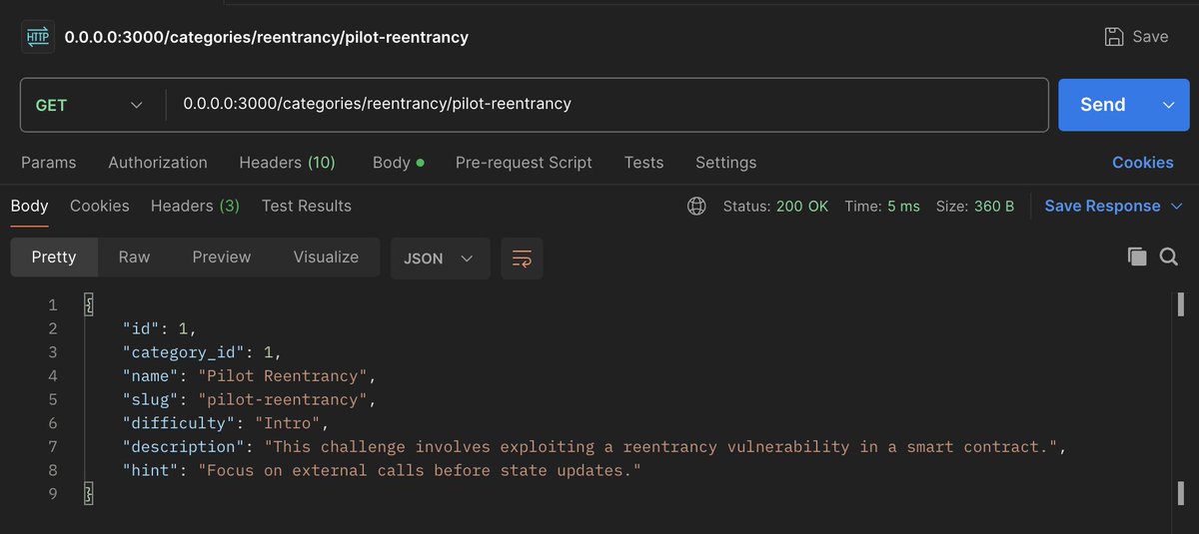Screen dimensions: 1199x534
Task: Click the globe network icon beside Status
Action: click(x=696, y=207)
